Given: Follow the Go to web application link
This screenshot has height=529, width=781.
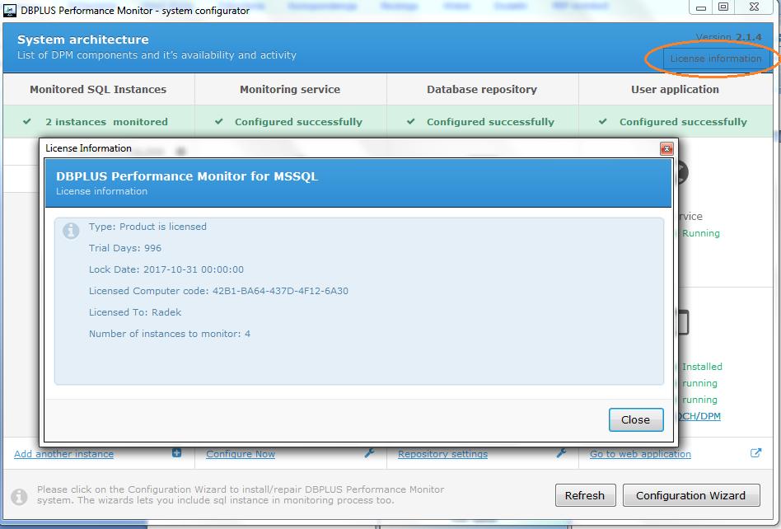Looking at the screenshot, I should tap(641, 454).
